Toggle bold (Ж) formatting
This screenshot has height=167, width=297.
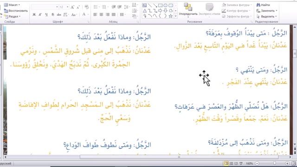pos(34,14)
